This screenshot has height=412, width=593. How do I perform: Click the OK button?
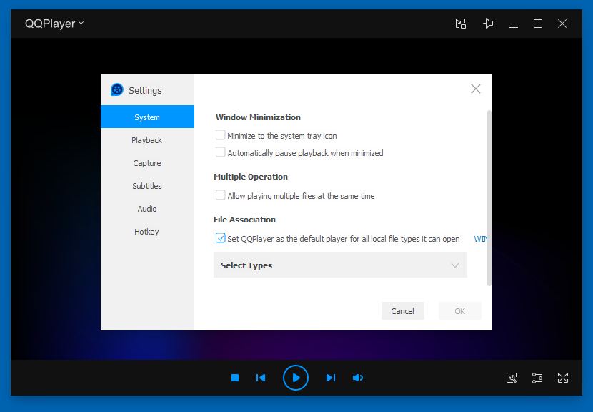coord(460,311)
